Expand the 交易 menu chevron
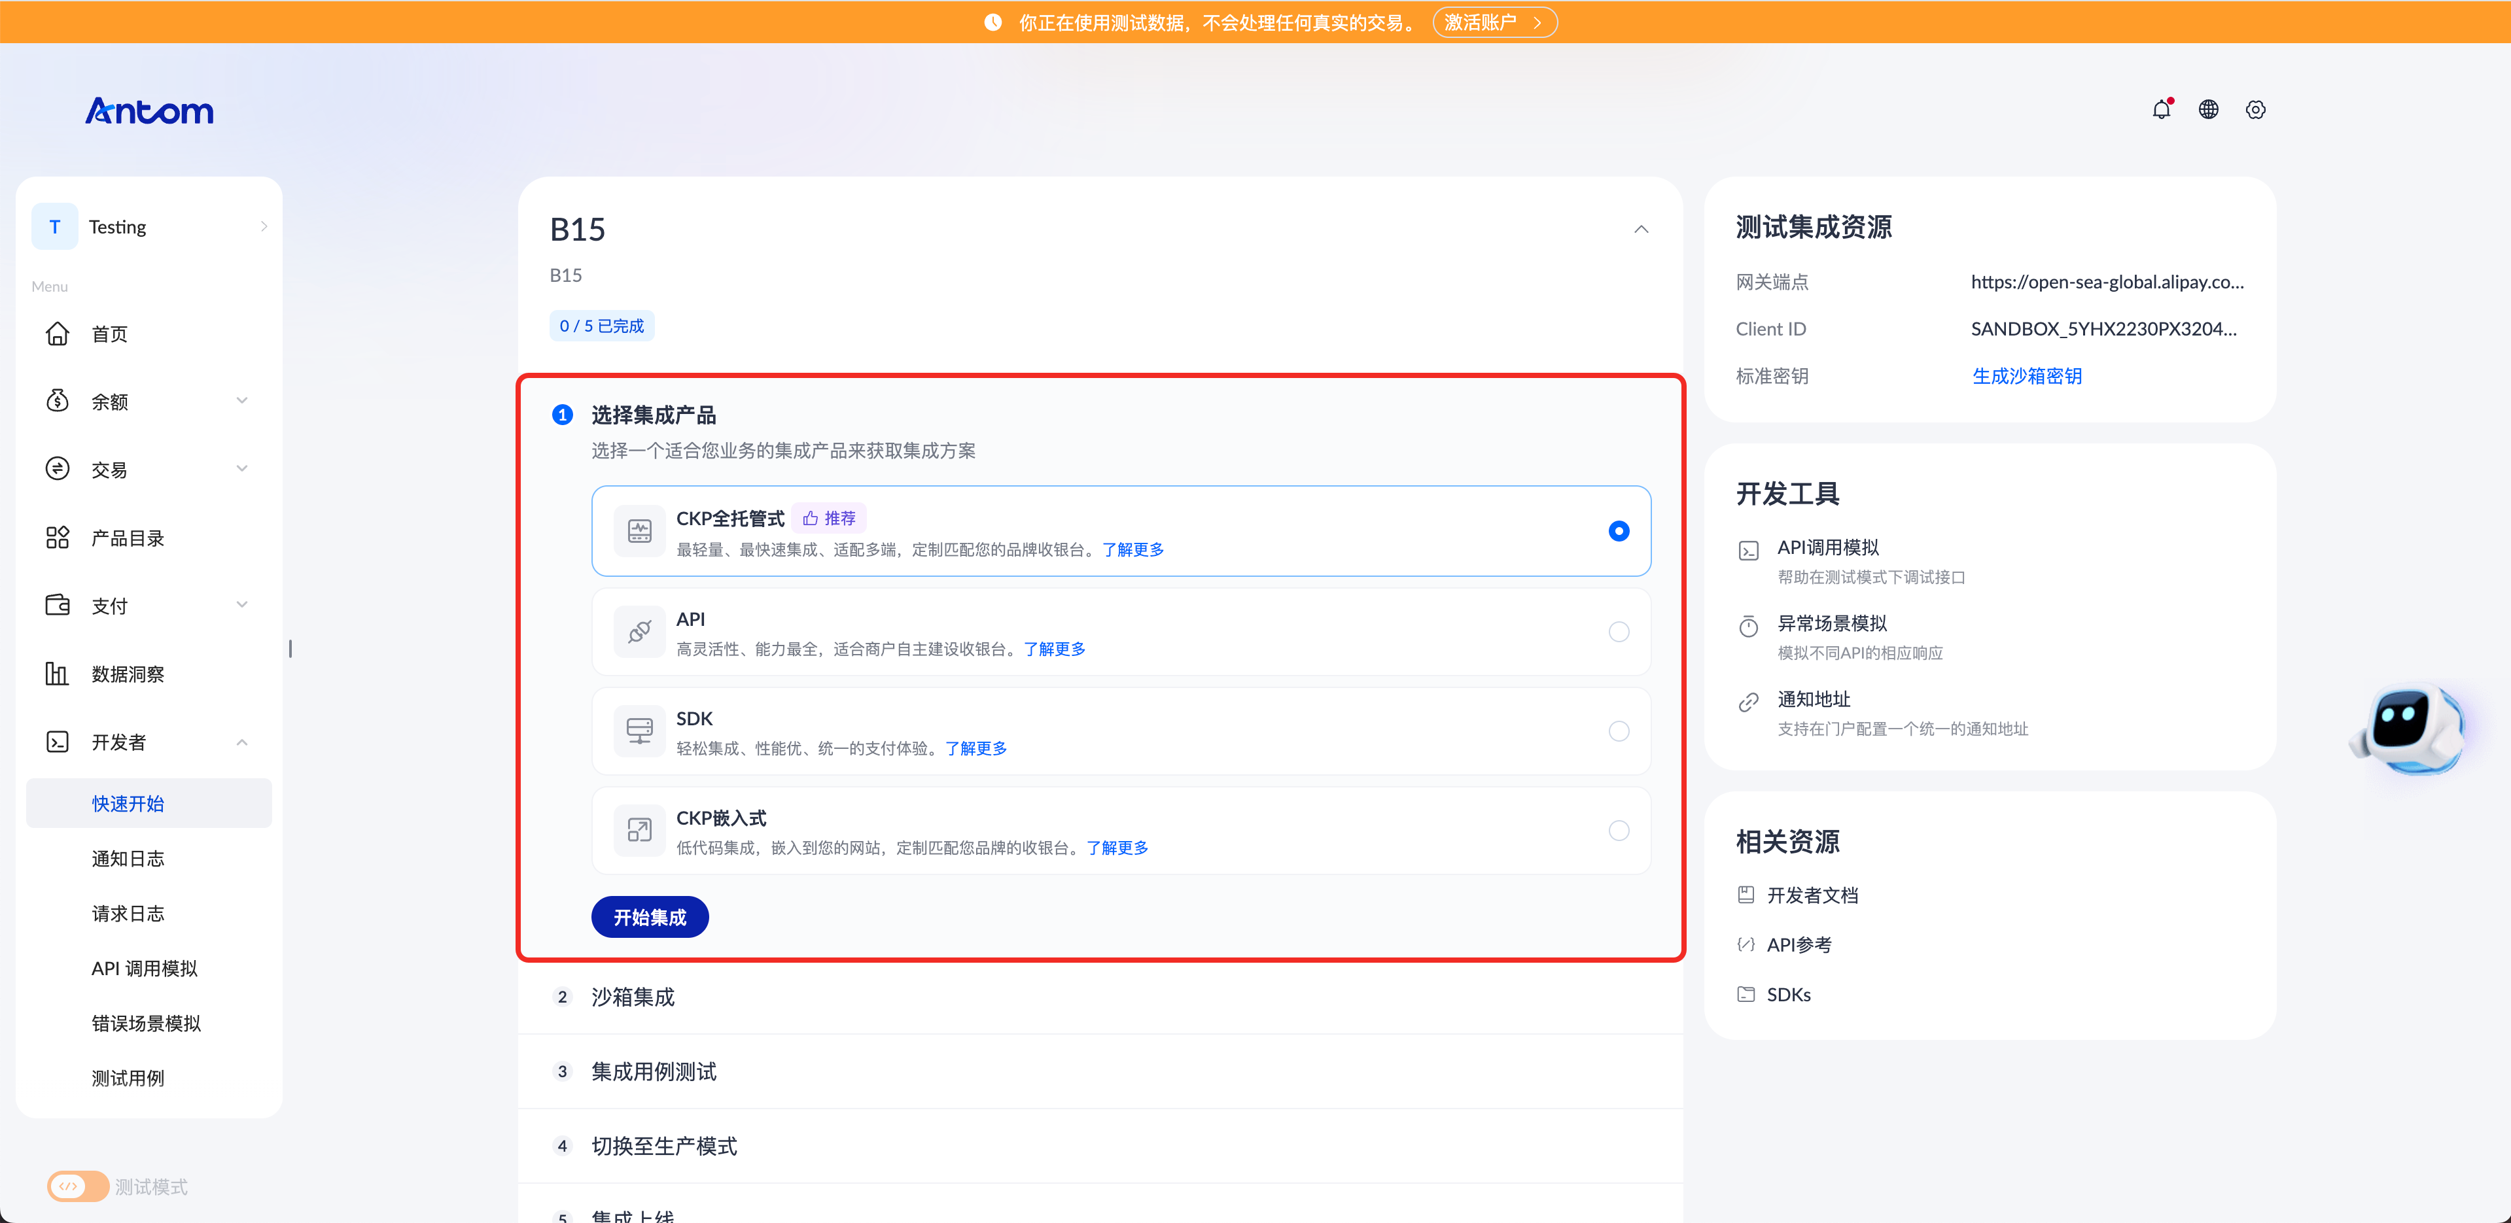Image resolution: width=2511 pixels, height=1223 pixels. pyautogui.click(x=241, y=469)
